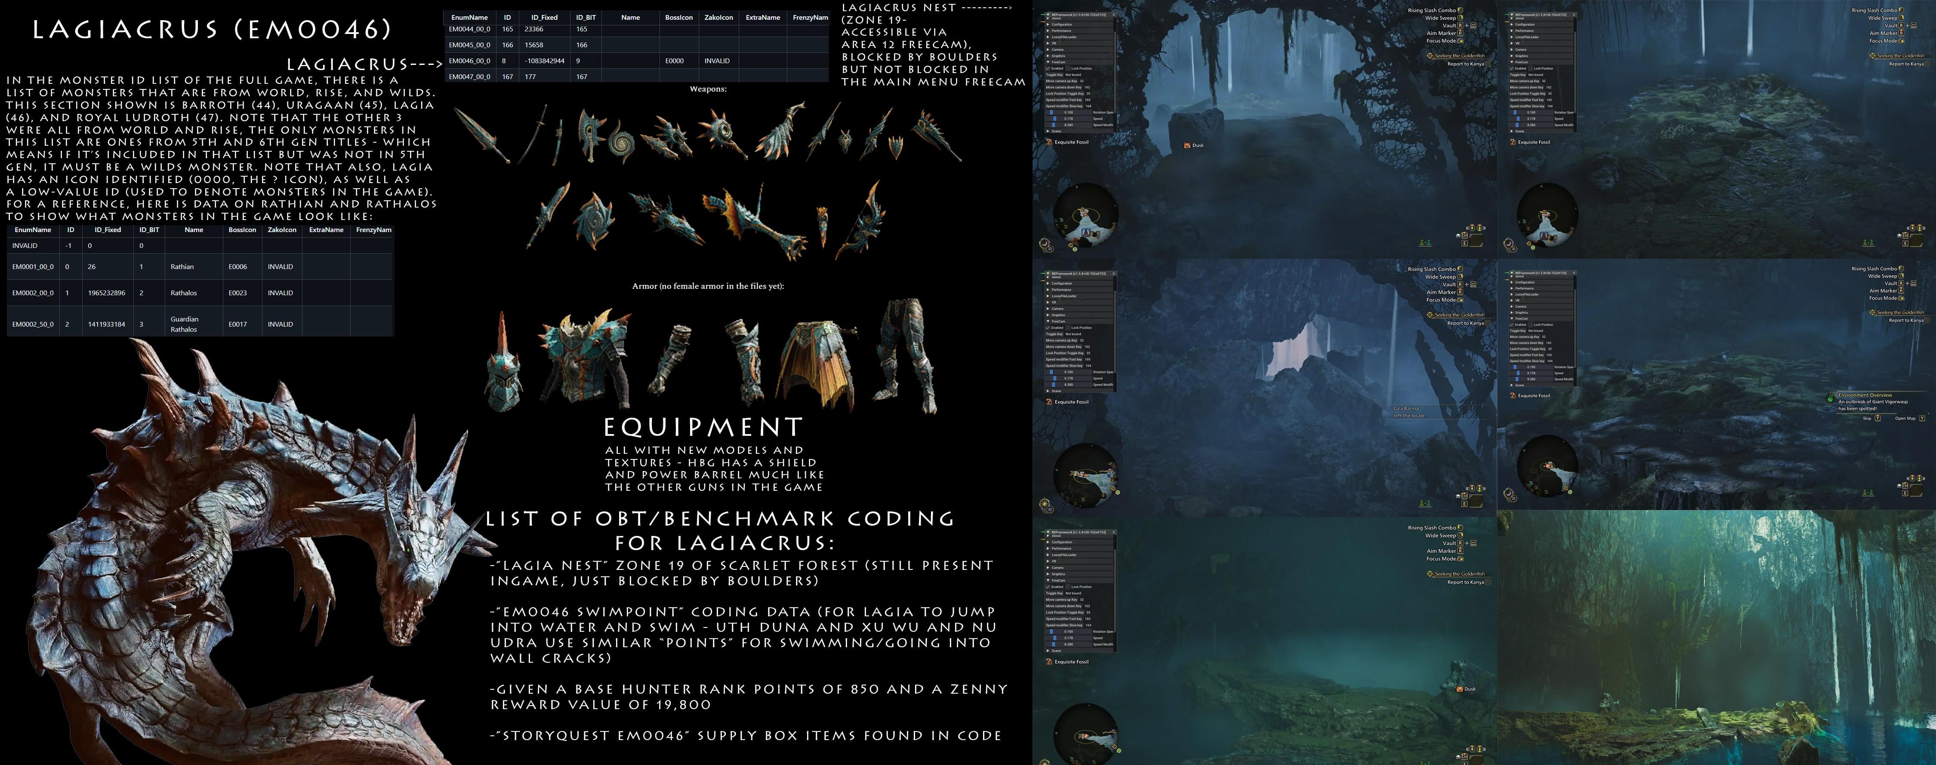
Task: Click Report to Kanya in top-left screenshot
Action: tap(1466, 64)
